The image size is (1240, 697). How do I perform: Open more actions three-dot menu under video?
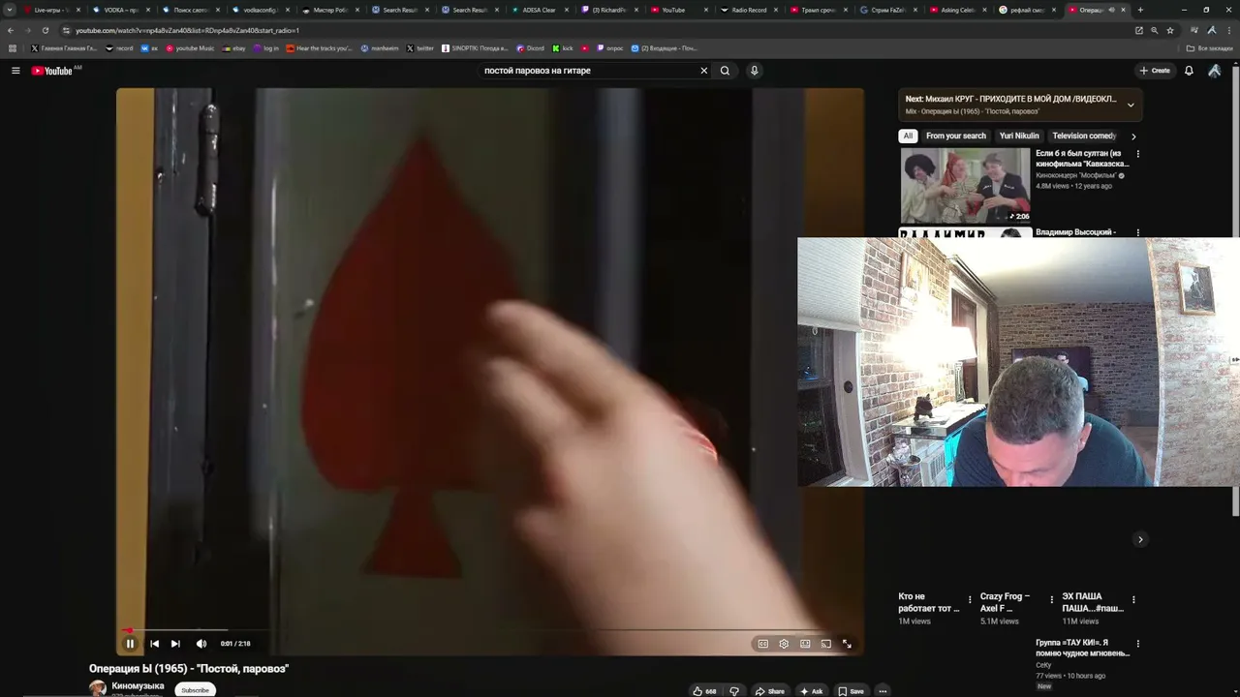(883, 691)
